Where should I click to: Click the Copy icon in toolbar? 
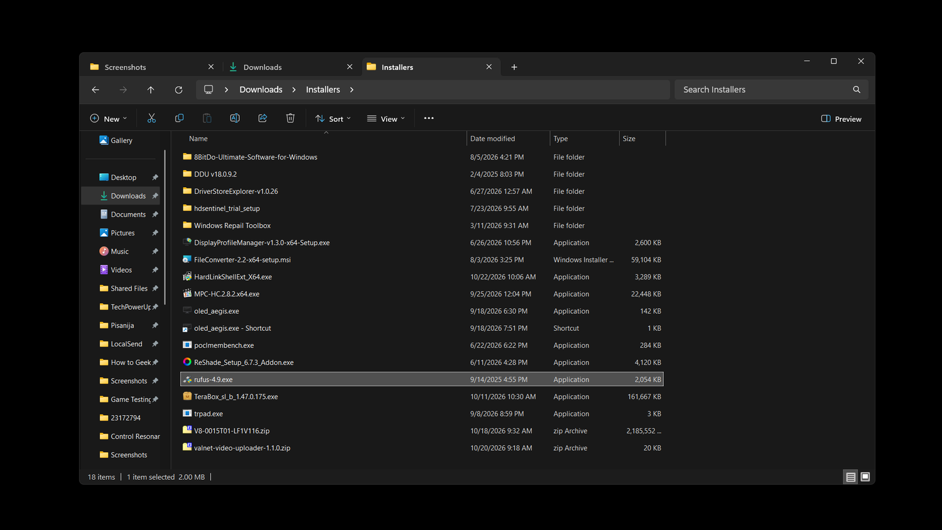point(179,118)
